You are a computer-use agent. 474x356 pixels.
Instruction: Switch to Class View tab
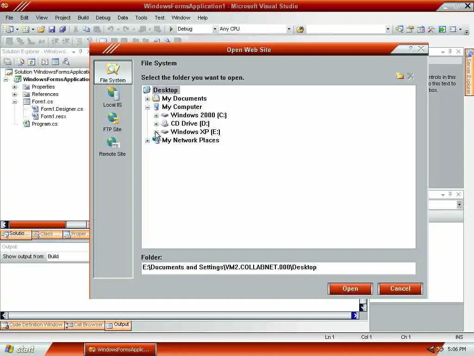(47, 234)
